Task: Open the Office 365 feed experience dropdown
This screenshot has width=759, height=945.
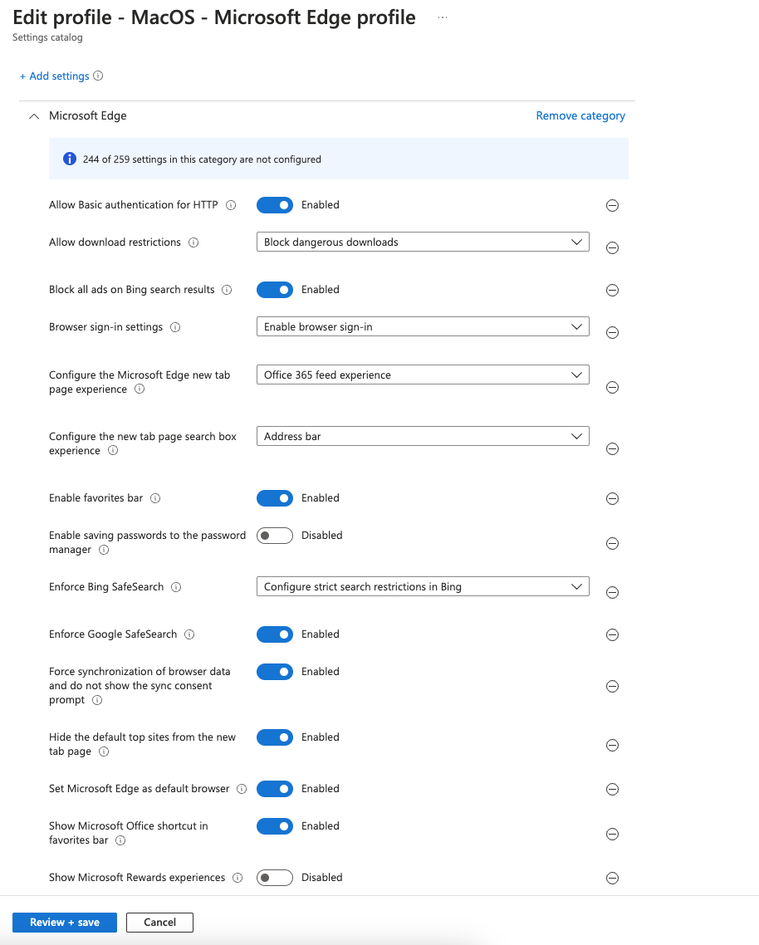Action: 423,375
